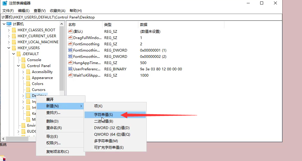Open the 收藏夹(A) menu
Image resolution: width=302 pixels, height=161 pixels.
pyautogui.click(x=57, y=10)
